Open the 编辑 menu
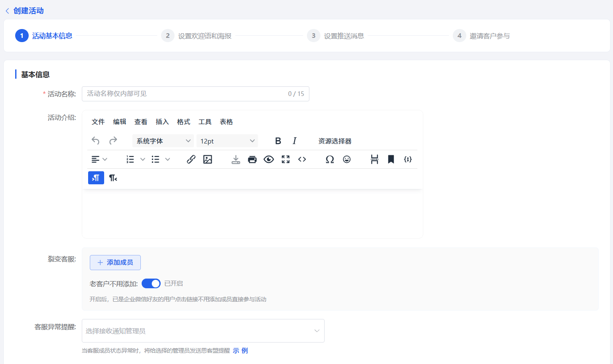 coord(120,122)
